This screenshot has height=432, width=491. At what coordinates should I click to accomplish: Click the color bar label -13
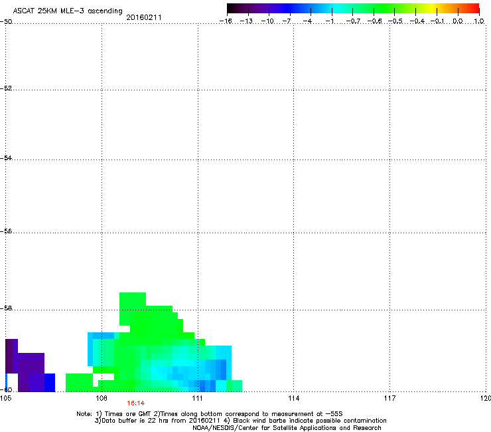click(246, 21)
